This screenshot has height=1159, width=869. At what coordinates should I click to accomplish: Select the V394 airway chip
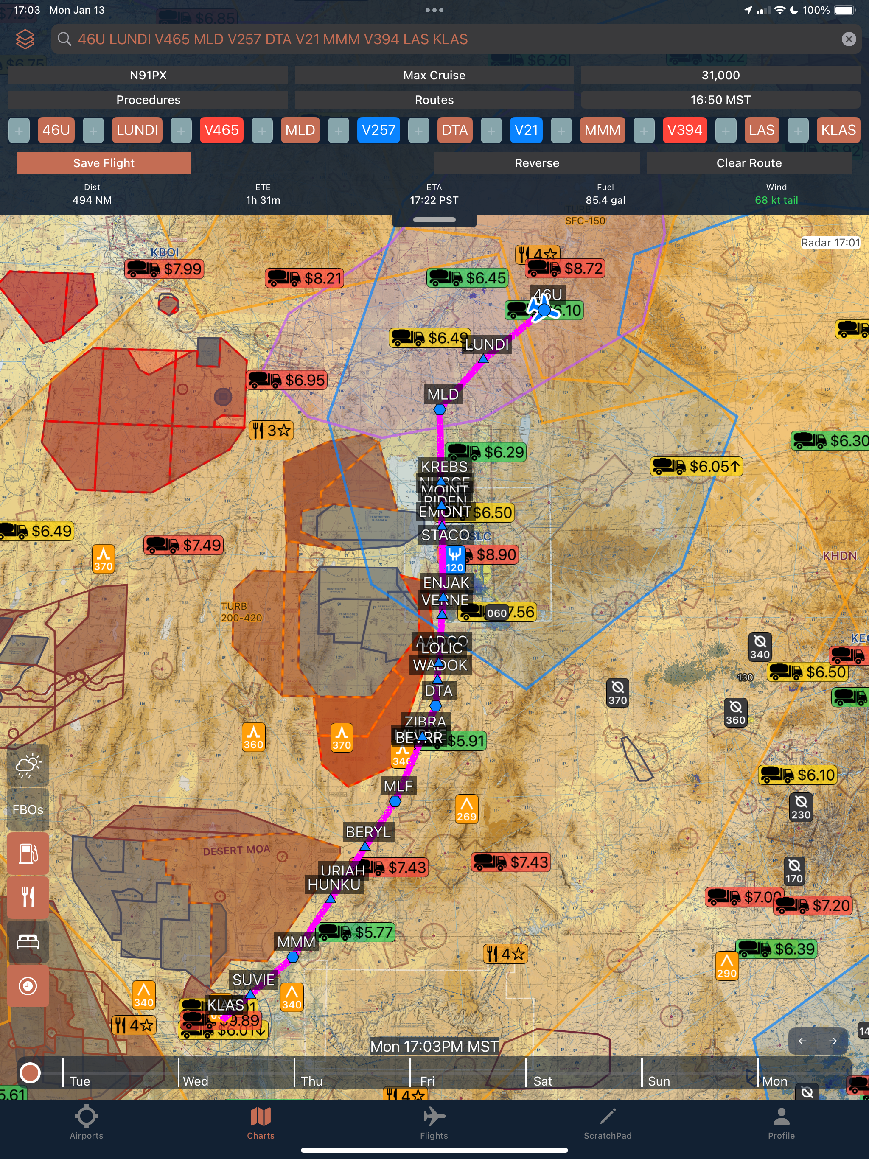[684, 130]
